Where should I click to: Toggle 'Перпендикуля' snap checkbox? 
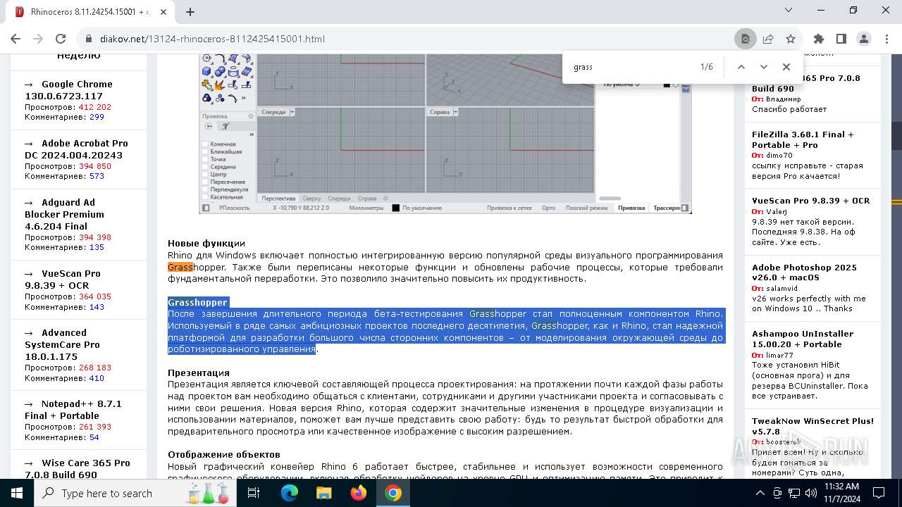pos(206,189)
